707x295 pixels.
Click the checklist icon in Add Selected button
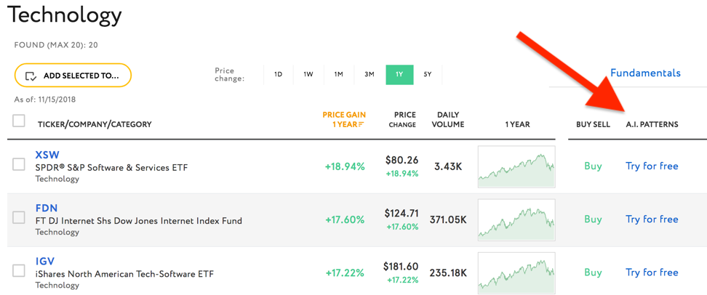tap(31, 76)
